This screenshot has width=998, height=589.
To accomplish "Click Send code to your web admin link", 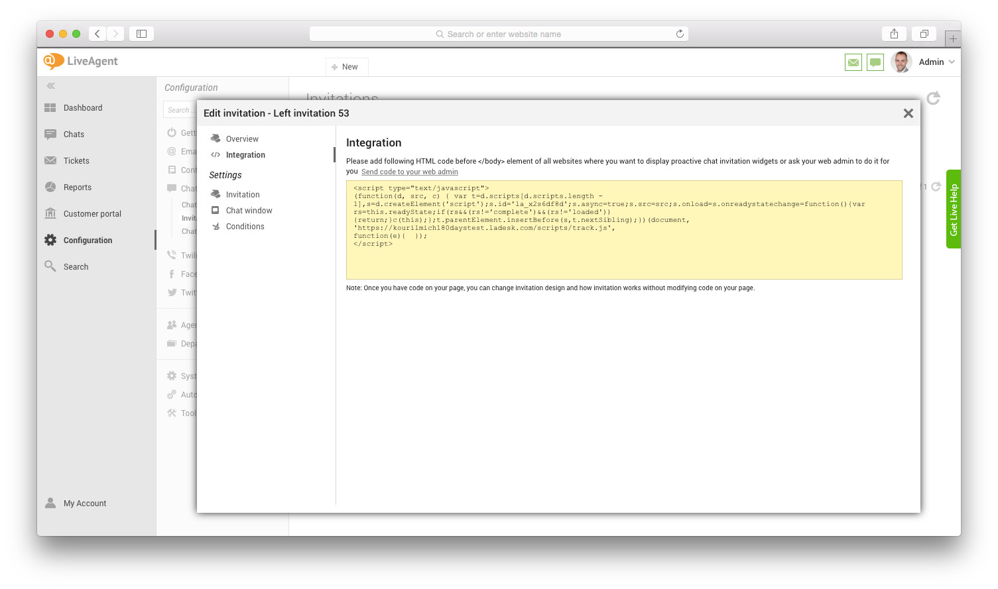I will coord(409,172).
